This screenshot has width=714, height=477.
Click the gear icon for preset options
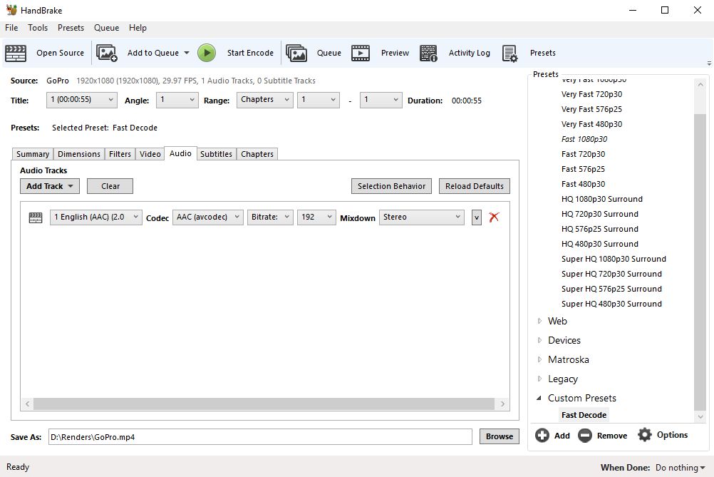click(645, 435)
